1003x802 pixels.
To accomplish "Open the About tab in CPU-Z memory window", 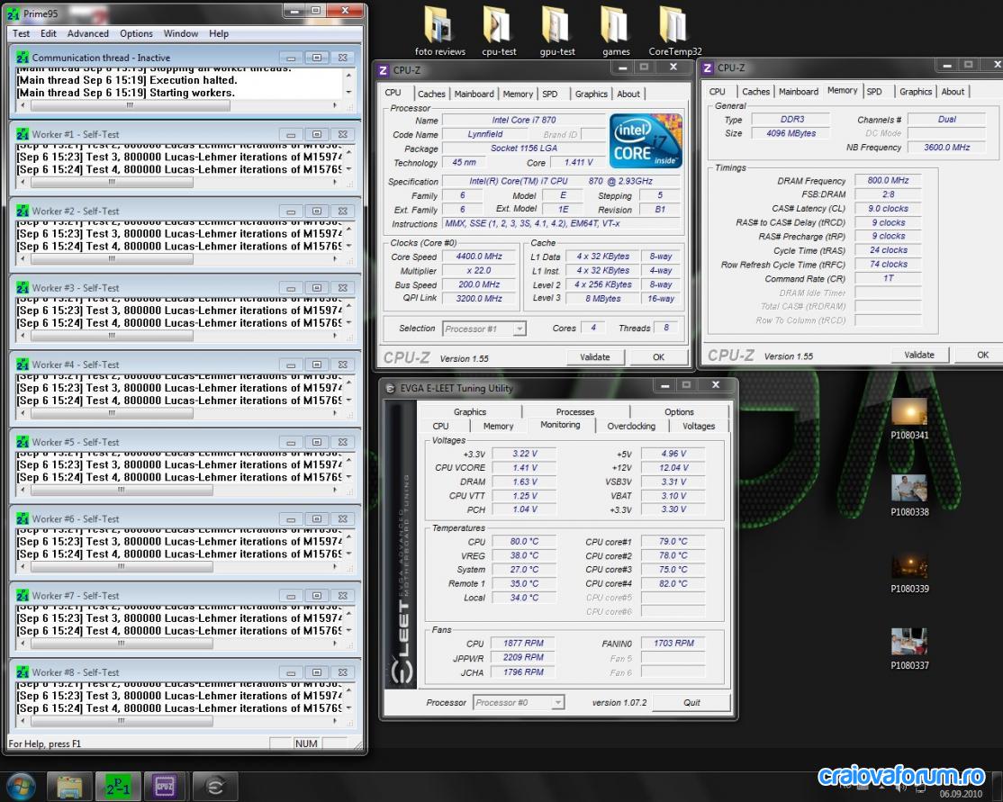I will [953, 92].
